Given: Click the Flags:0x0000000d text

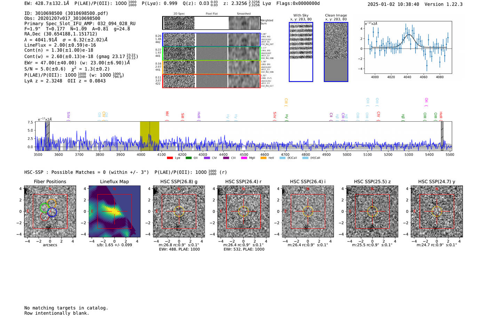Looking at the screenshot, I should (x=298, y=3).
